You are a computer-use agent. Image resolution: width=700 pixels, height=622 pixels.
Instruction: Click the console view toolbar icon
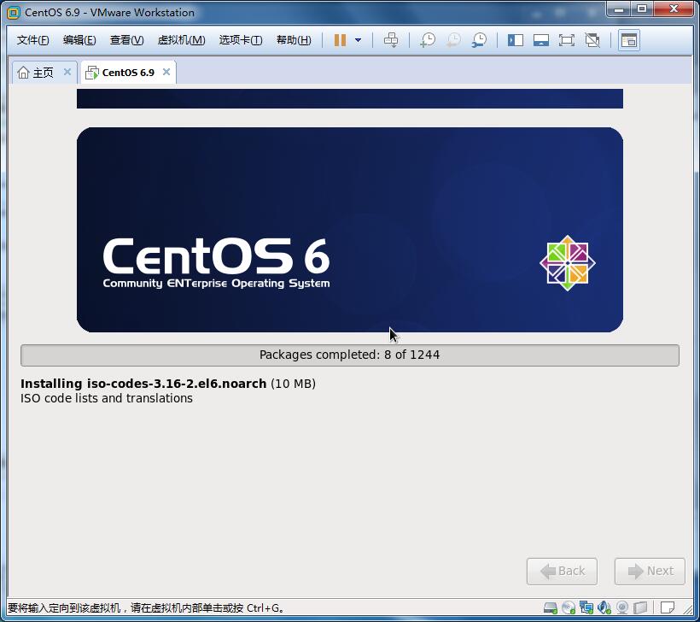coord(629,40)
